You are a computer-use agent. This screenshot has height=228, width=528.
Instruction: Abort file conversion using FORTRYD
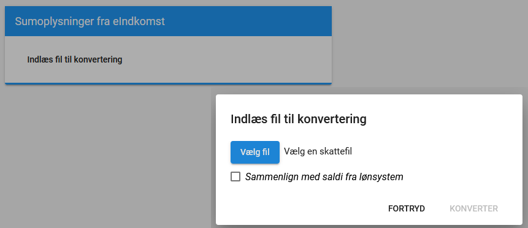407,208
